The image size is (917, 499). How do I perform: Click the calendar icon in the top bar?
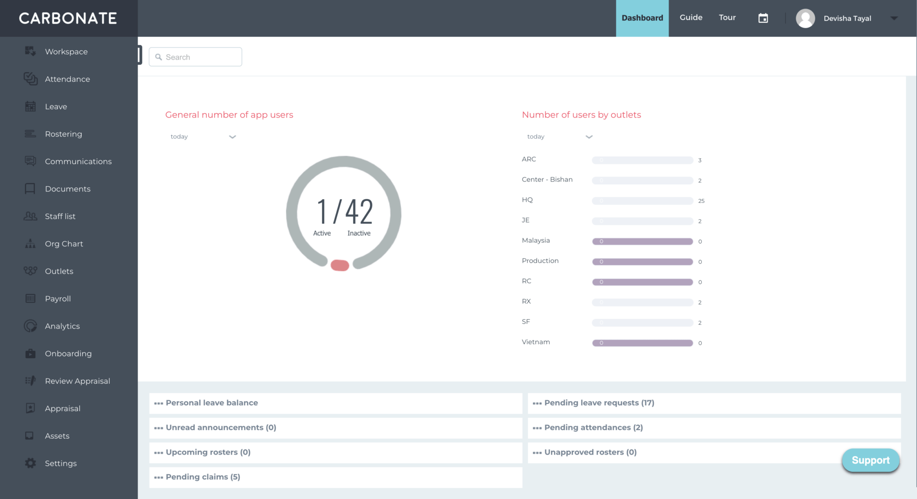click(x=763, y=18)
